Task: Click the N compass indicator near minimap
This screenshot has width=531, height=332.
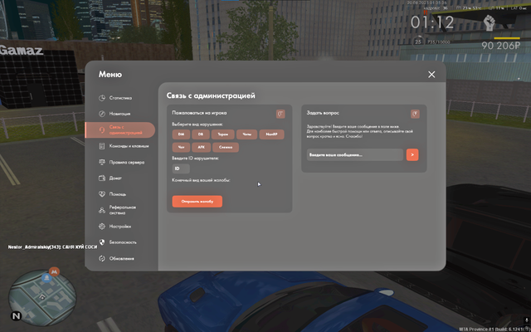Action: 16,316
